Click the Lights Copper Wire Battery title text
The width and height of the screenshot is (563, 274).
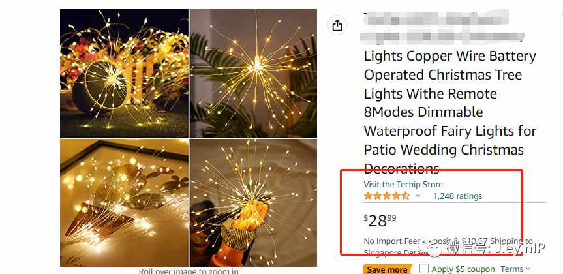click(x=450, y=56)
